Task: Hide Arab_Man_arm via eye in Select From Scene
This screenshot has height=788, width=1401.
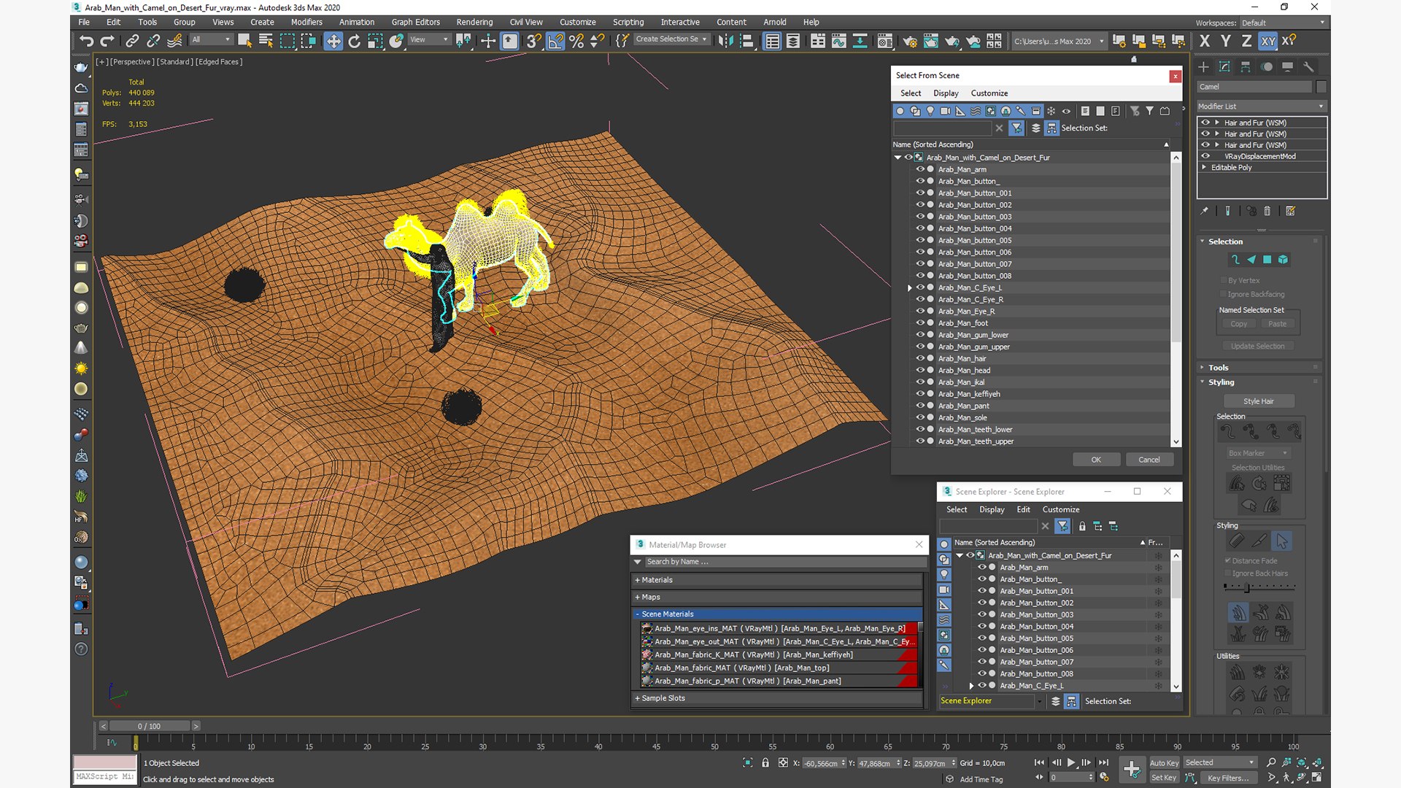Action: tap(919, 169)
